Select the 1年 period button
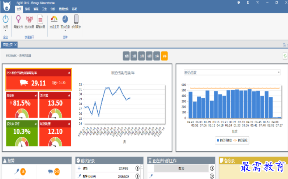 coord(157,56)
